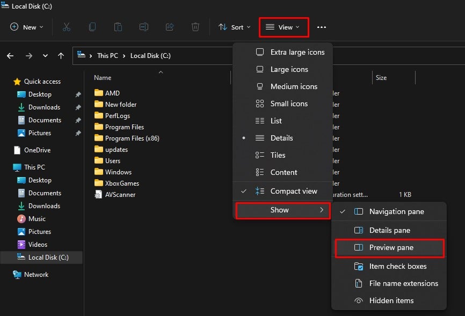Toggle Compact view option

[x=293, y=191]
